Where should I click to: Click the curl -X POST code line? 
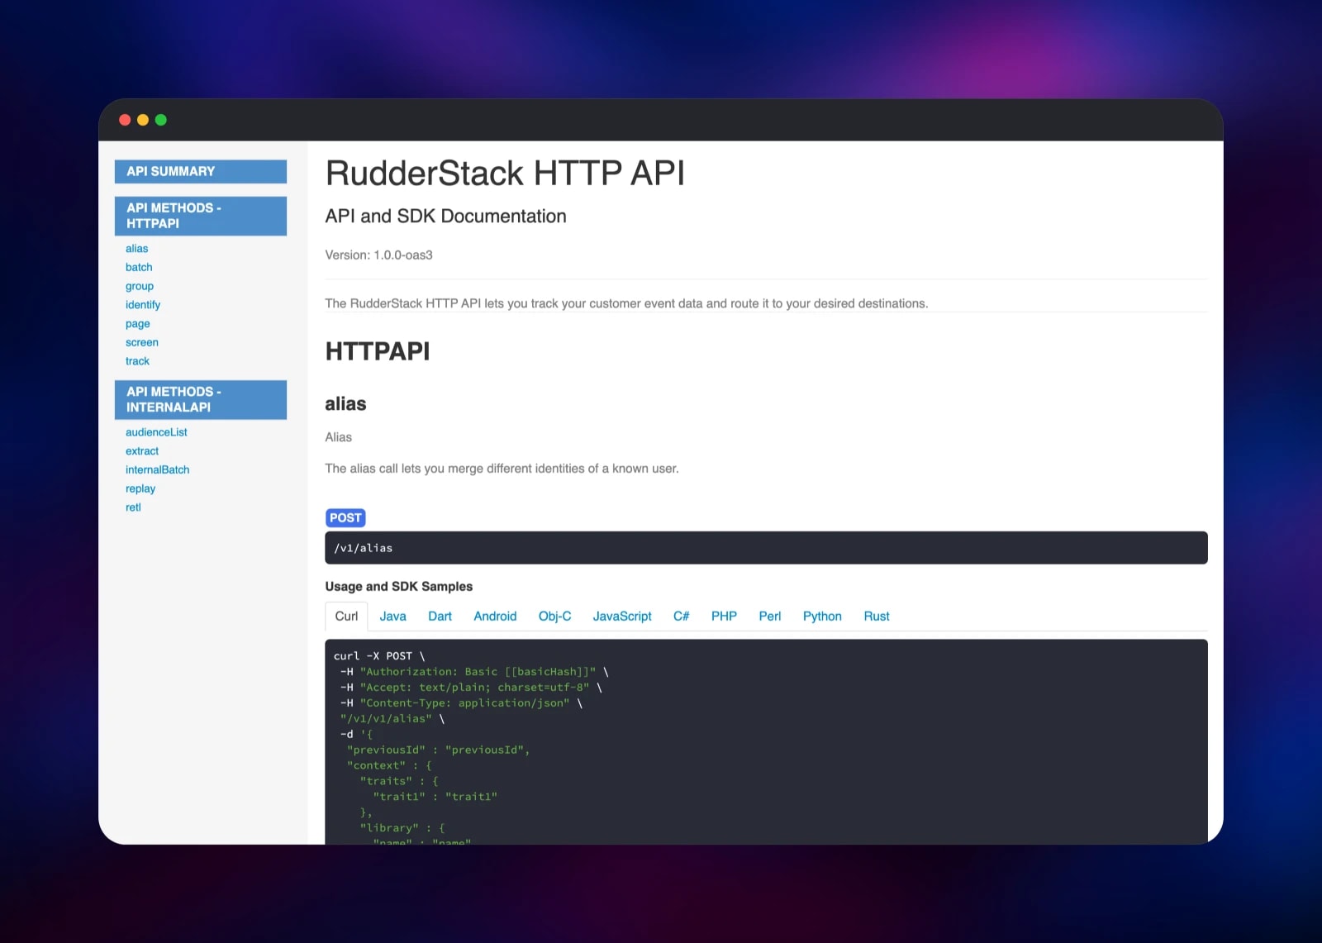point(379,656)
